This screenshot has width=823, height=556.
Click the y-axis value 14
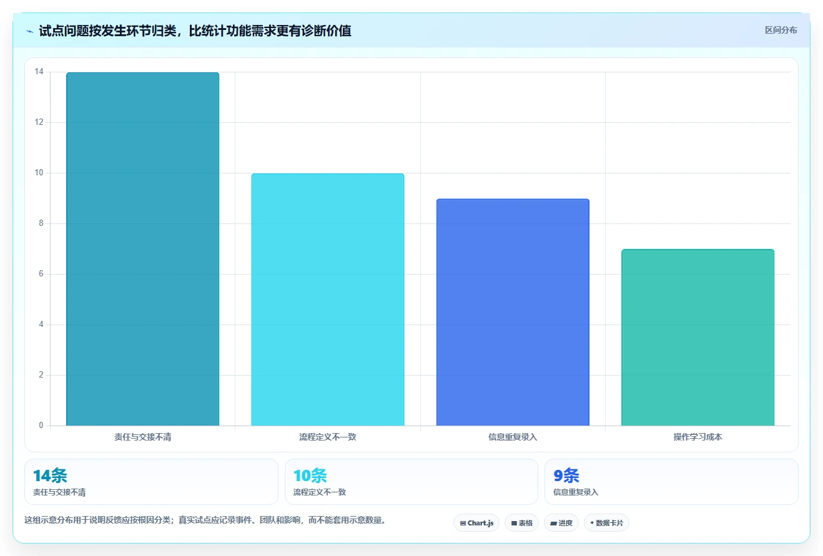point(39,72)
